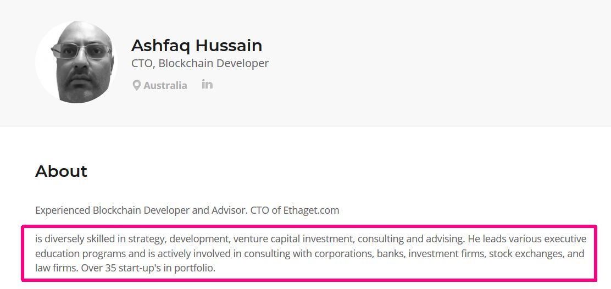Screen dimensions: 611x289
Task: Click the empty gray header banner area
Action: pyautogui.click(x=429, y=62)
